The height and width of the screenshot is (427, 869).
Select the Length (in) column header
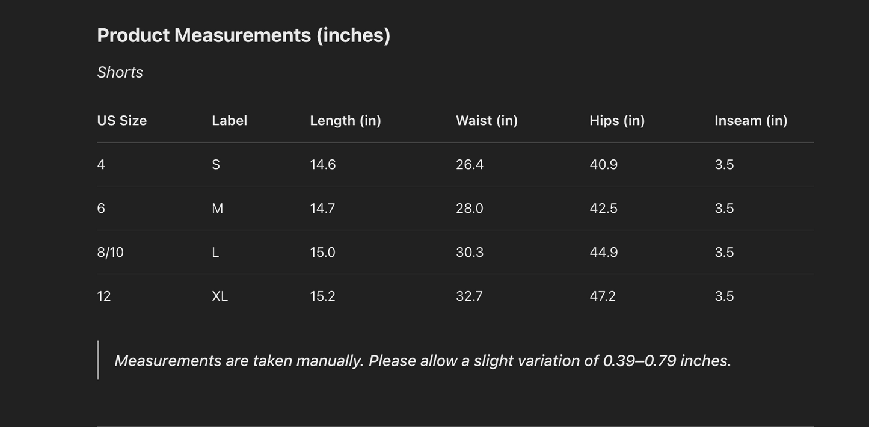[x=345, y=120]
